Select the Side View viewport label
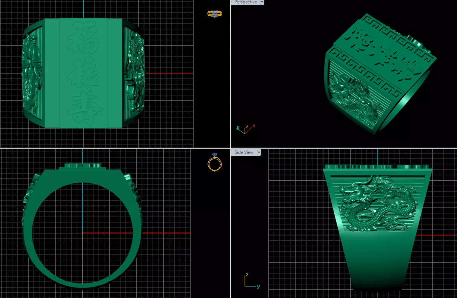 pos(244,152)
